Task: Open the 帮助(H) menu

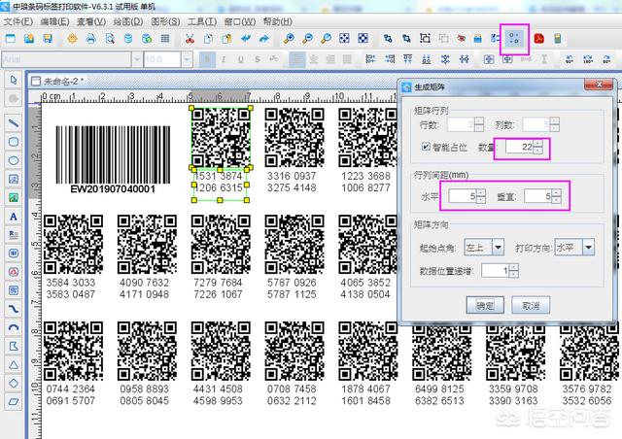Action: pyautogui.click(x=277, y=21)
